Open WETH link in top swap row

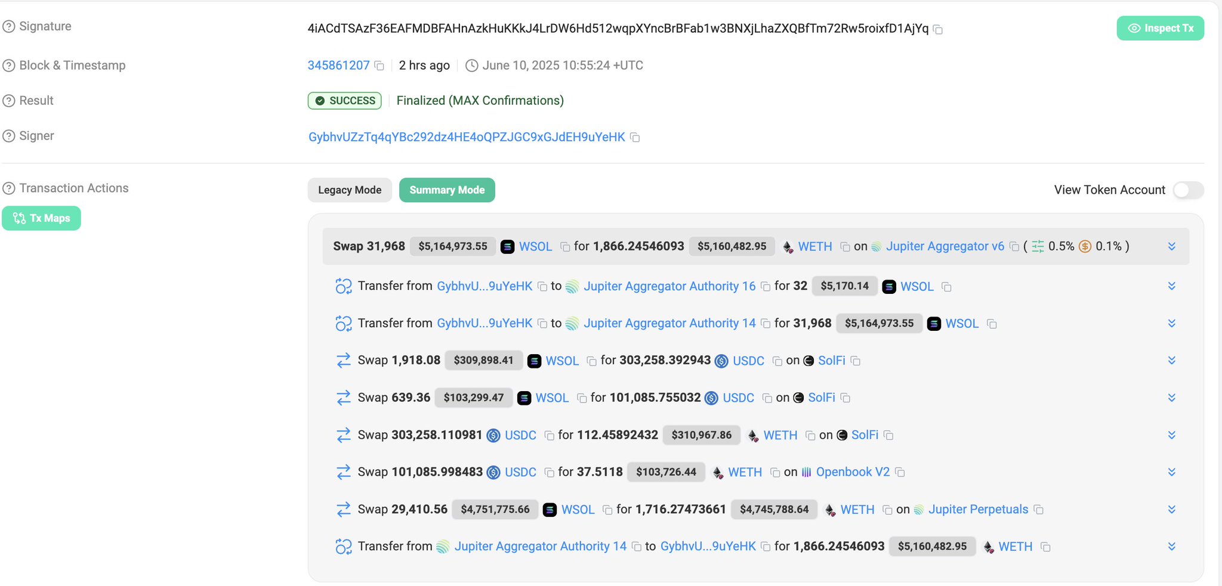coord(815,246)
